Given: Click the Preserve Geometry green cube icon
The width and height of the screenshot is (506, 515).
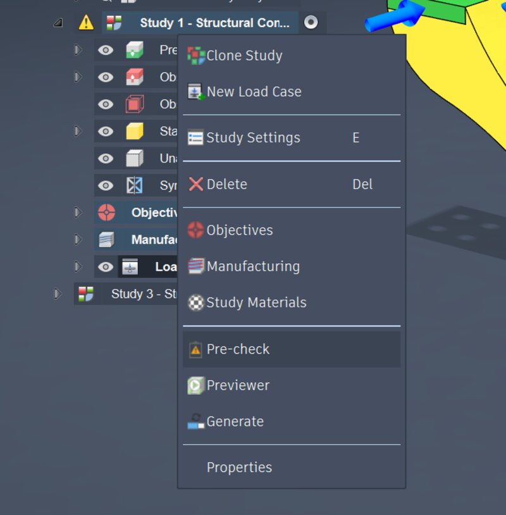Looking at the screenshot, I should coord(135,50).
